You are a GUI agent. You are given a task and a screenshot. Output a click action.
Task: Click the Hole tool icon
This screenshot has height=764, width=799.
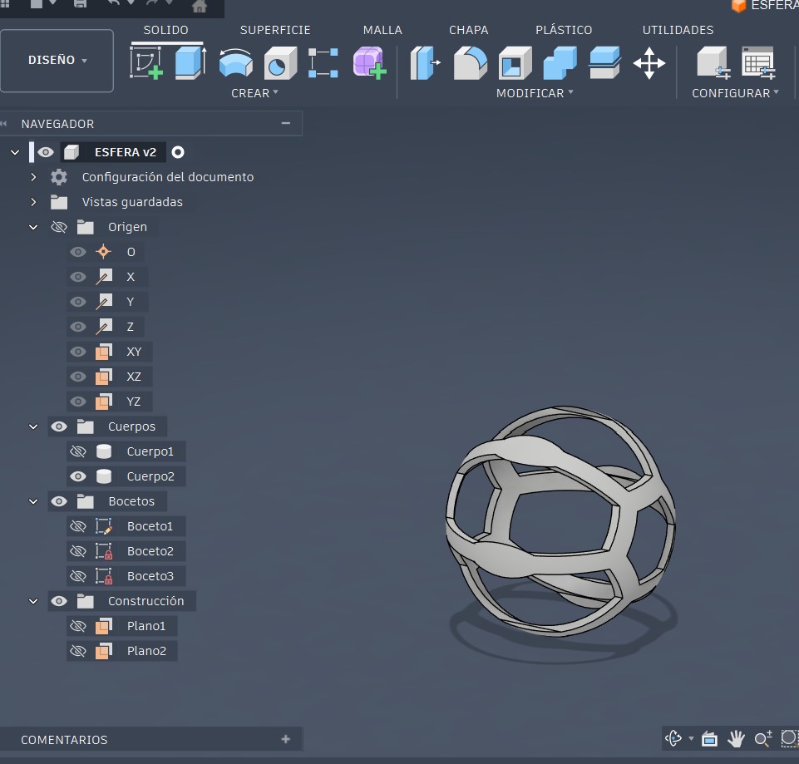[x=280, y=63]
